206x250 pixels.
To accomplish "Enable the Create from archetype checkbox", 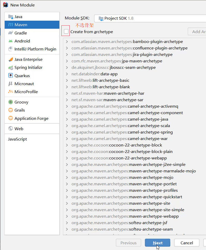I will pyautogui.click(x=66, y=32).
